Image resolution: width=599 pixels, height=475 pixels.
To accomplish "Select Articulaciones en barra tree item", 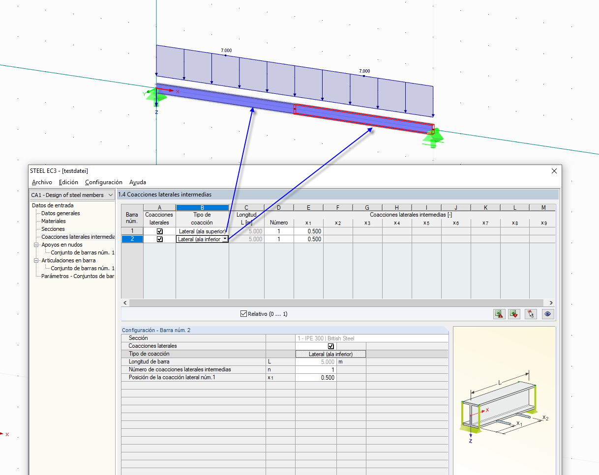I will tap(68, 260).
